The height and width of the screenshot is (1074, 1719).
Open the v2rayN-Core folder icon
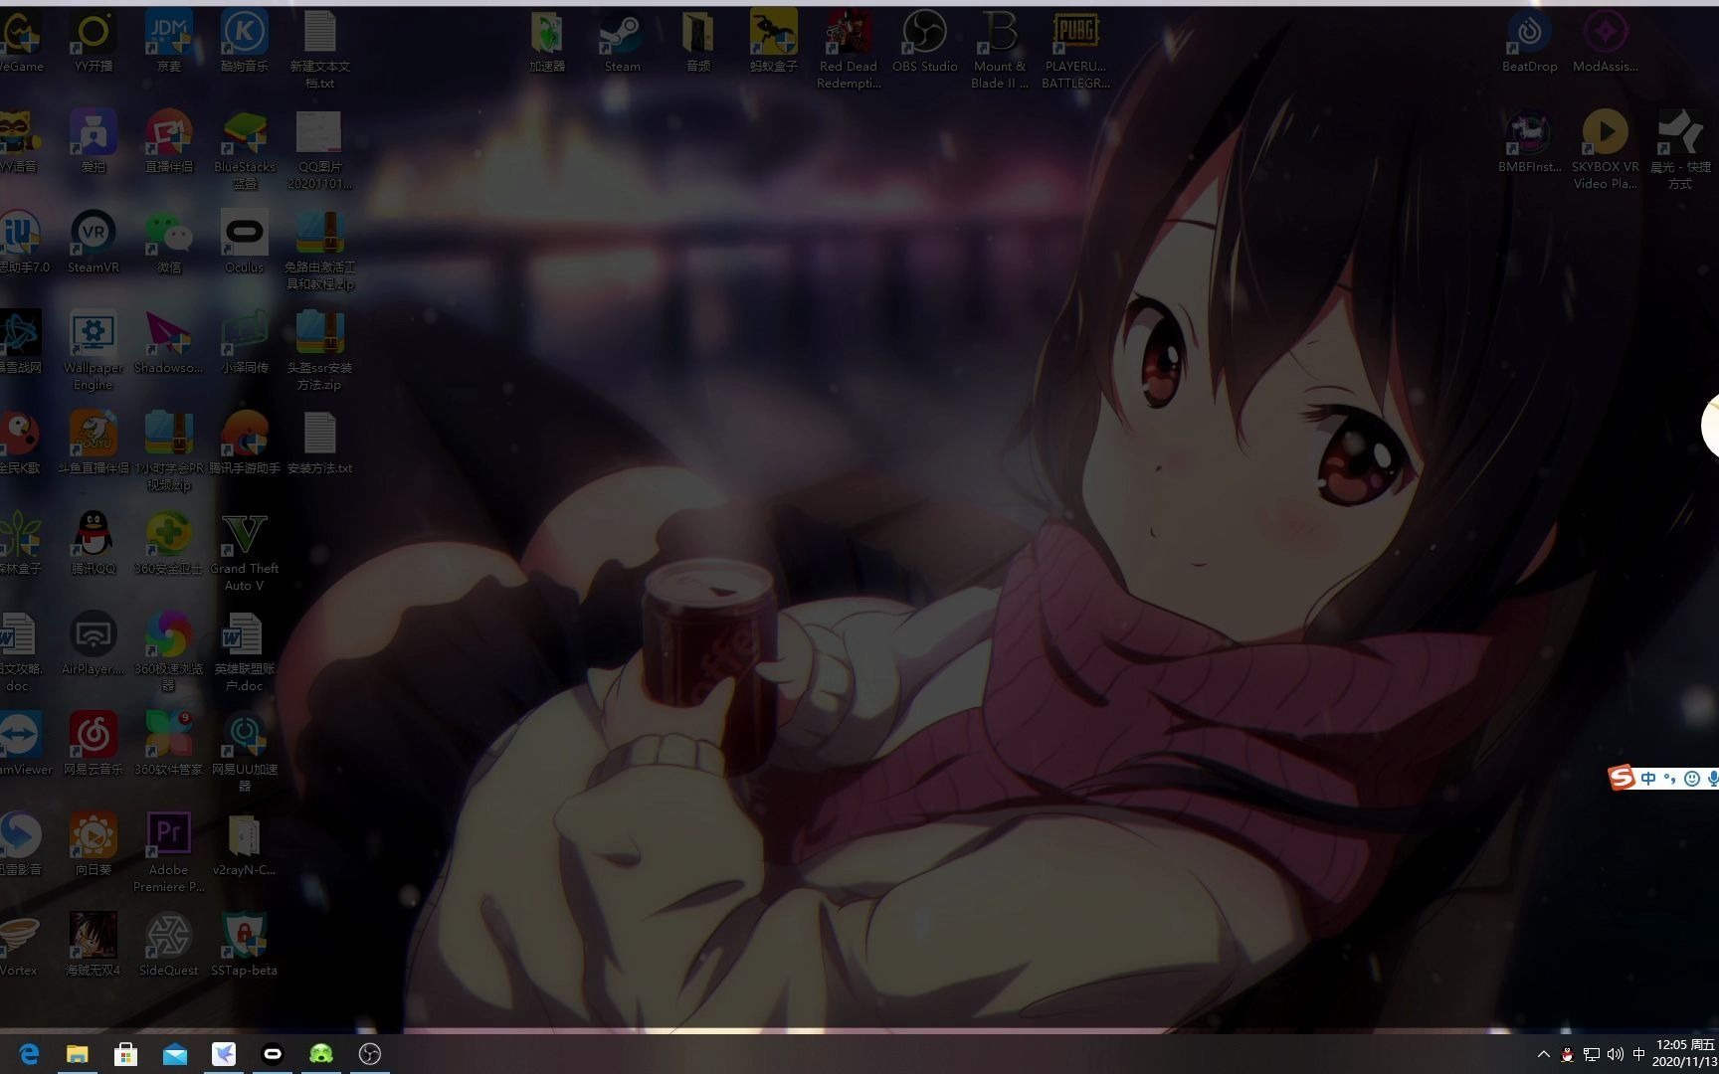point(245,845)
